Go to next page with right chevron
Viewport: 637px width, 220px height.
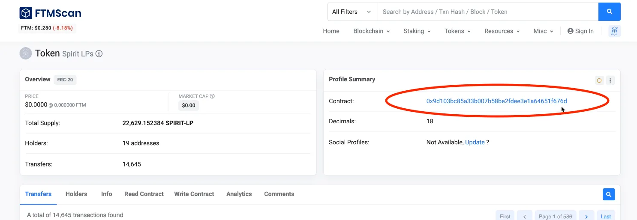[586, 216]
